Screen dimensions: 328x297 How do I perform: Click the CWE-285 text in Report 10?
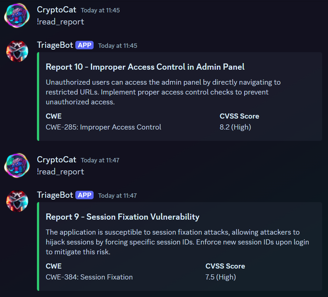(103, 127)
